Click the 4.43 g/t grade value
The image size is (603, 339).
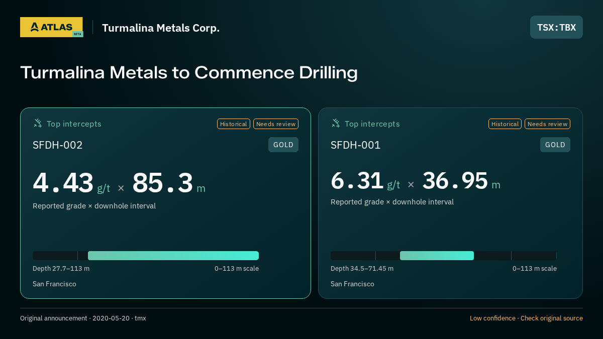pyautogui.click(x=71, y=183)
